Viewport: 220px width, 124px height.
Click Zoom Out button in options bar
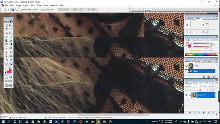pyautogui.click(x=15, y=10)
